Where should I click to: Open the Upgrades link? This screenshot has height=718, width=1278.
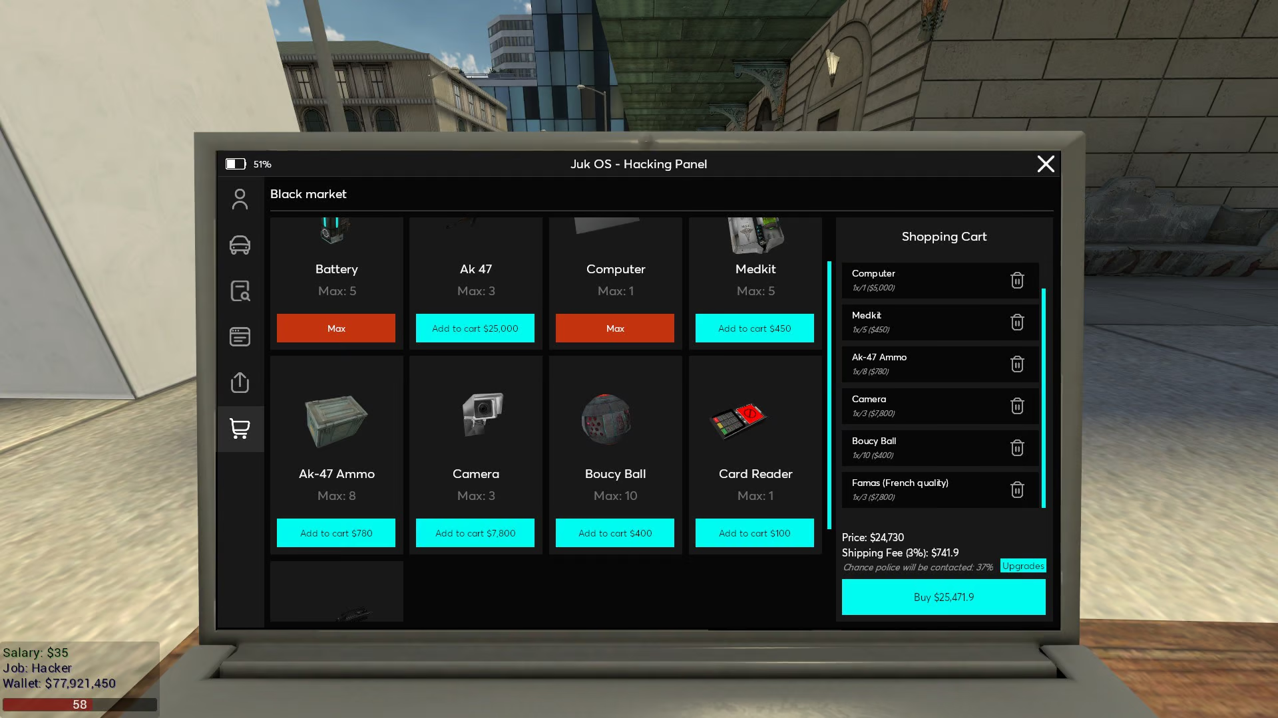pos(1023,566)
